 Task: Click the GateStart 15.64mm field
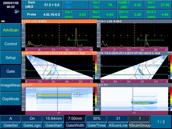(54, 122)
